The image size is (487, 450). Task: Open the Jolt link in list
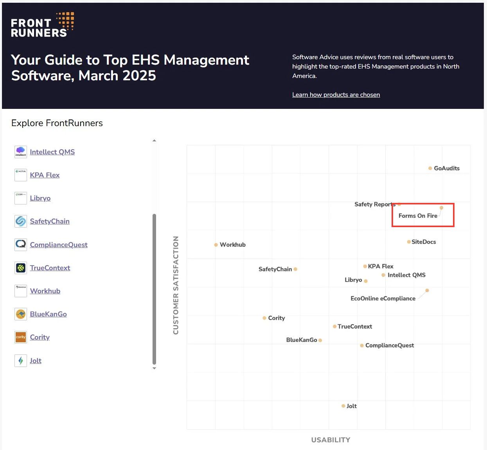pos(36,361)
